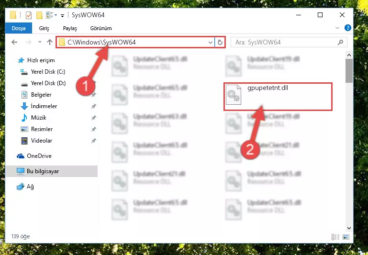Click the vertical scrollbar thumb
368x255 pixels.
tap(349, 71)
